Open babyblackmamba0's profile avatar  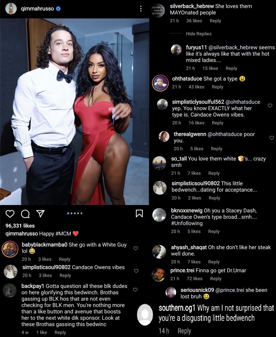tap(10, 249)
